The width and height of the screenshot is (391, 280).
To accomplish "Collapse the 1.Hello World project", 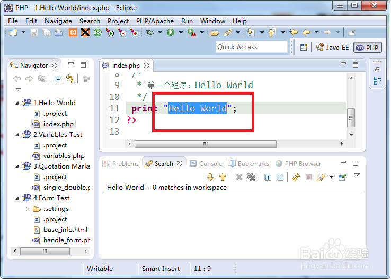I will tap(17, 103).
